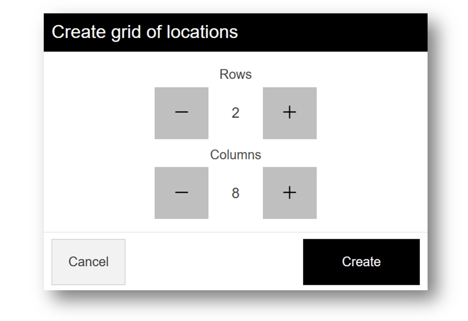Click the Cancel button
The width and height of the screenshot is (468, 321).
88,262
